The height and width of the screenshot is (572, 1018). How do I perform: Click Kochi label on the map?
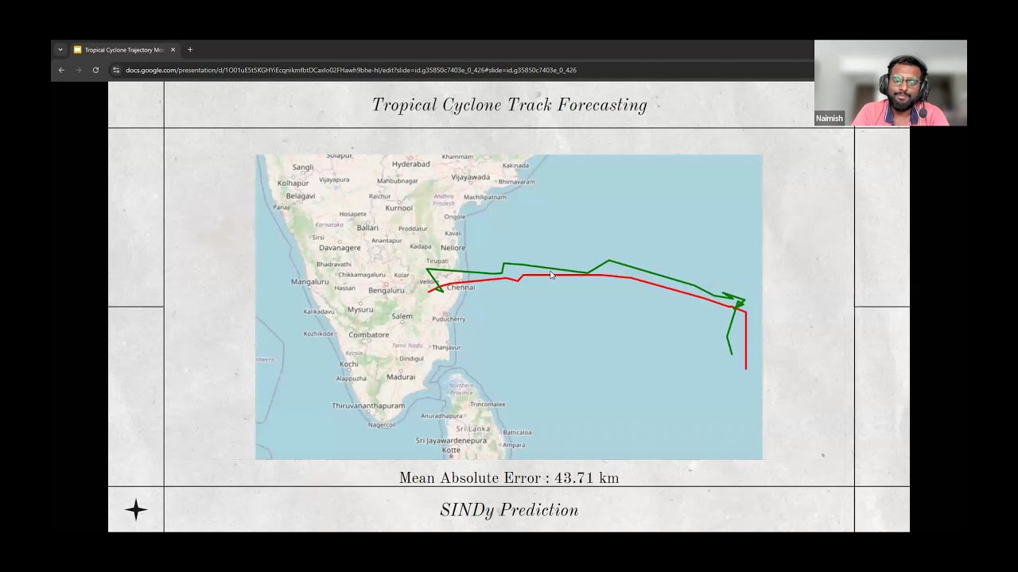(349, 365)
